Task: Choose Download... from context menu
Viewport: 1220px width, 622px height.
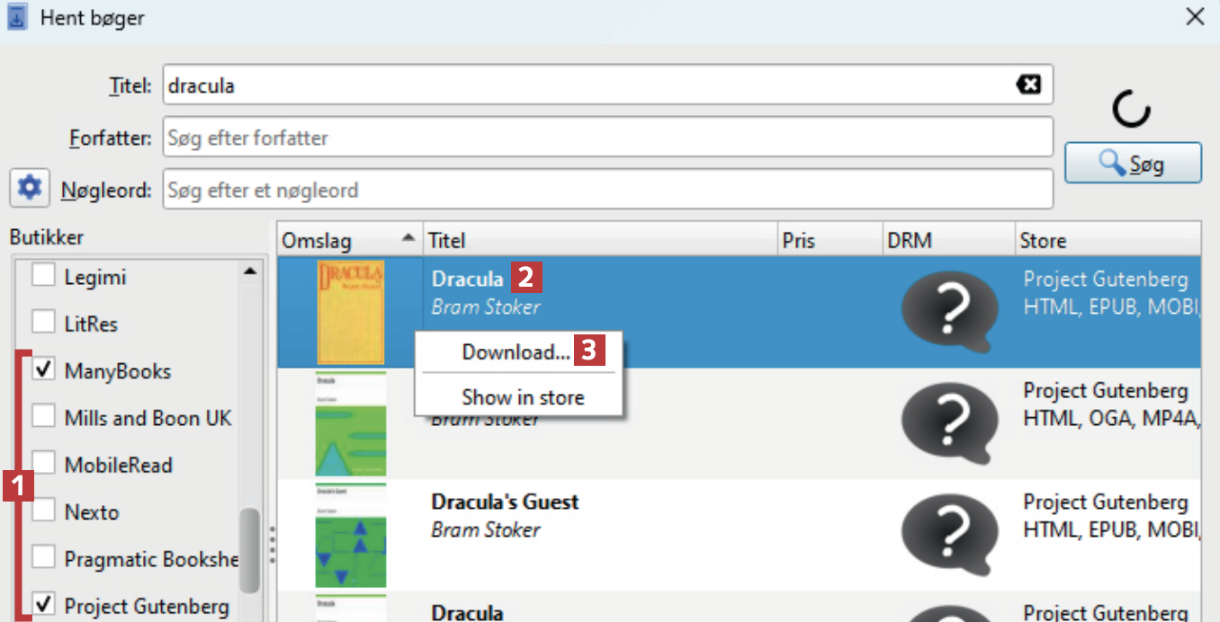Action: 516,352
